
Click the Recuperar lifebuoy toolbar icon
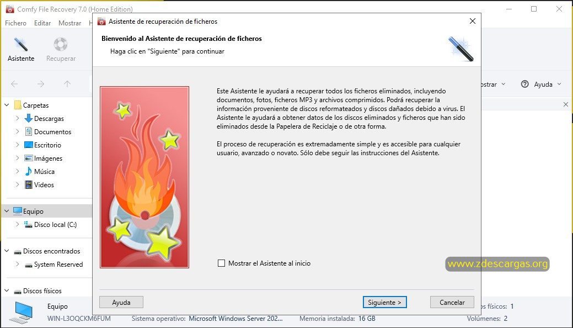(x=61, y=44)
